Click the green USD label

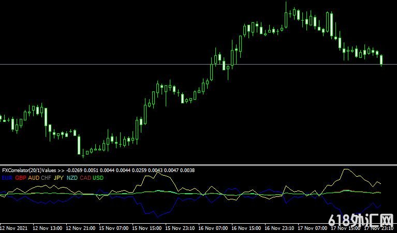tap(98, 177)
